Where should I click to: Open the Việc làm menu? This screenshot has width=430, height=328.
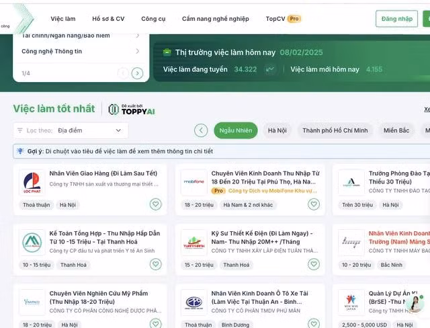pyautogui.click(x=63, y=19)
